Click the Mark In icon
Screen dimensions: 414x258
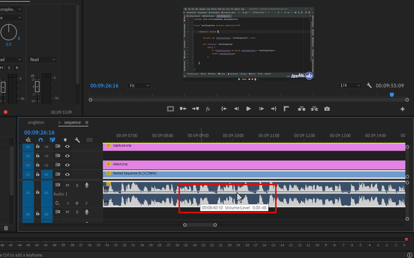(x=183, y=109)
